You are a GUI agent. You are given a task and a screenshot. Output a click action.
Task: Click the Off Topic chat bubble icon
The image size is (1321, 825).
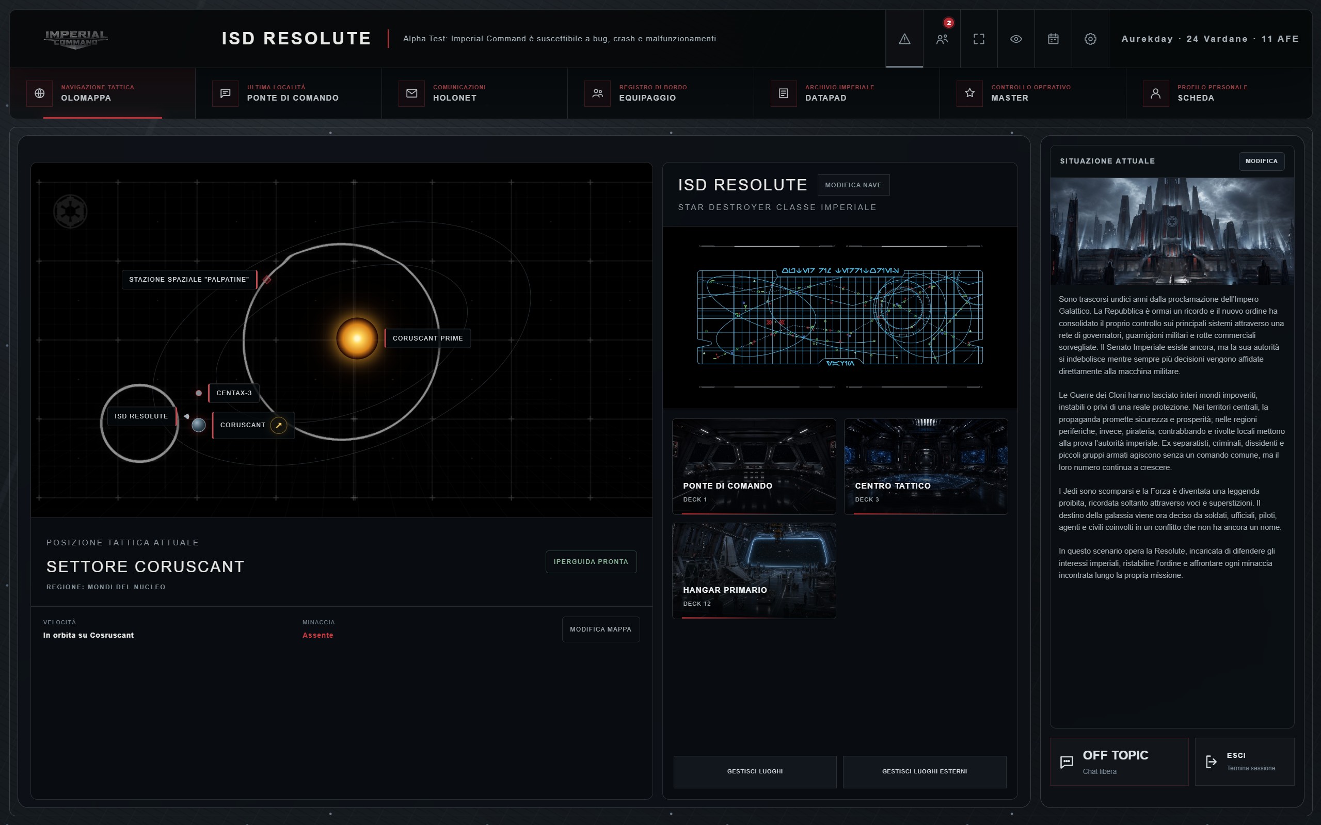click(1066, 762)
